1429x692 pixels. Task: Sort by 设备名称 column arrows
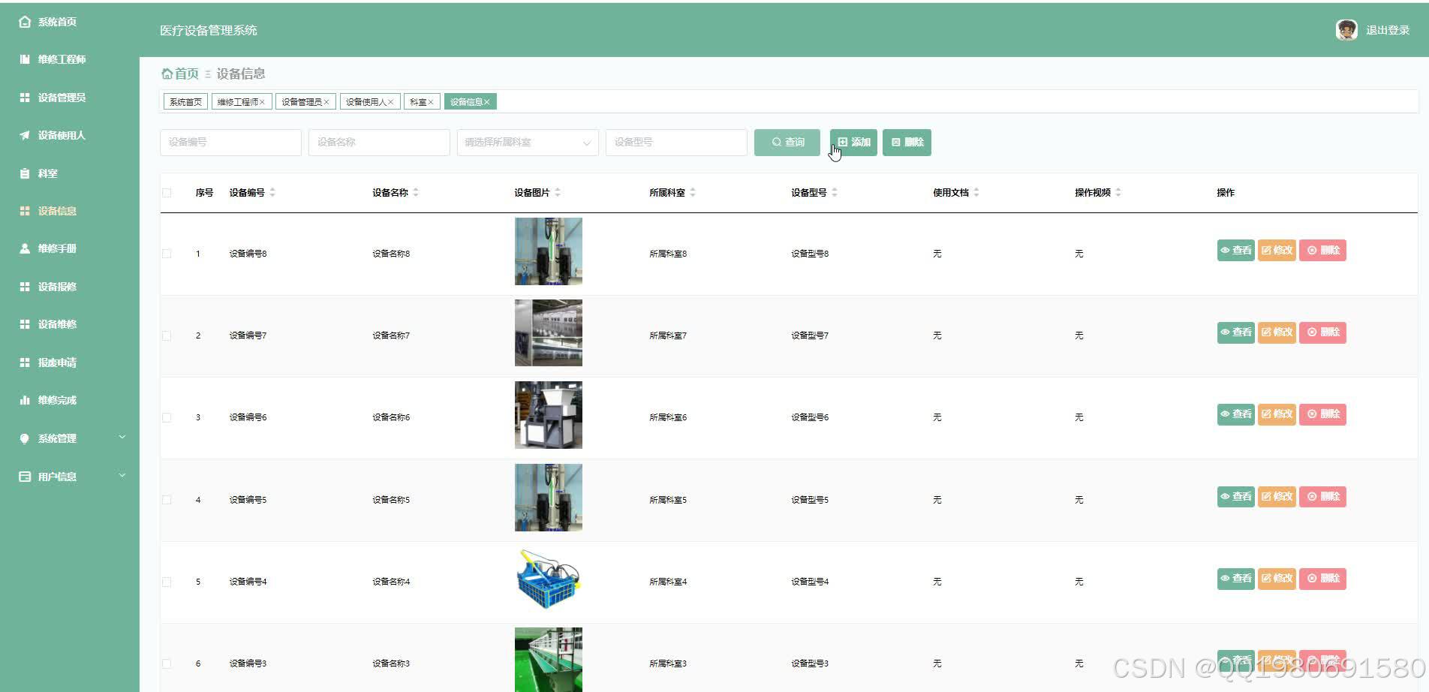pos(416,193)
